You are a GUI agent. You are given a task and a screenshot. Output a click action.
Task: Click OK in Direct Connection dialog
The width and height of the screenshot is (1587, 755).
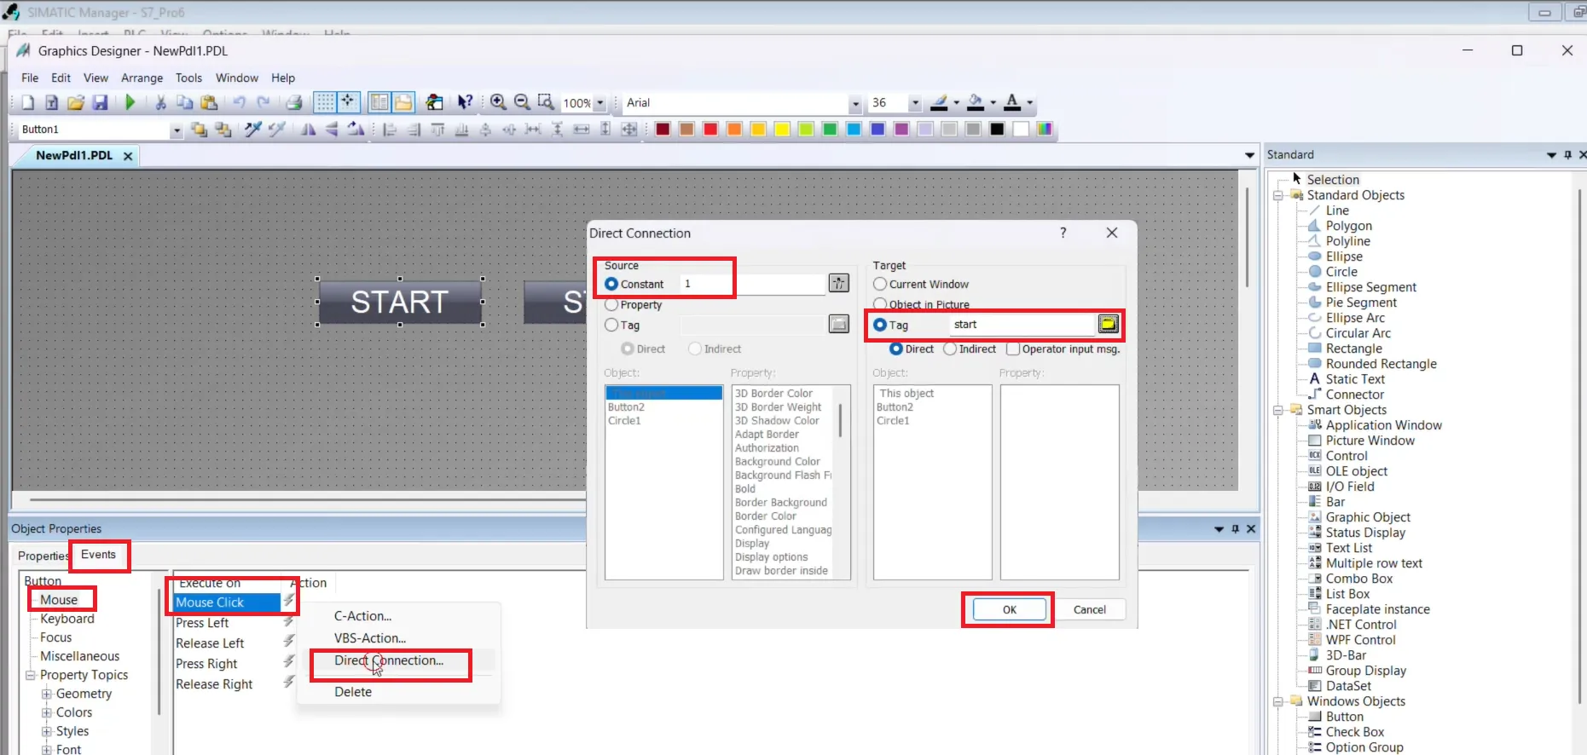[1010, 609]
